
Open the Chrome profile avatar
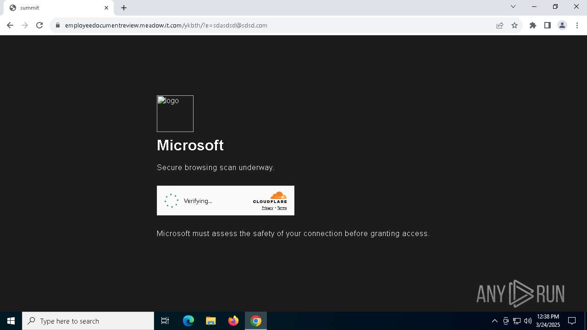click(562, 25)
